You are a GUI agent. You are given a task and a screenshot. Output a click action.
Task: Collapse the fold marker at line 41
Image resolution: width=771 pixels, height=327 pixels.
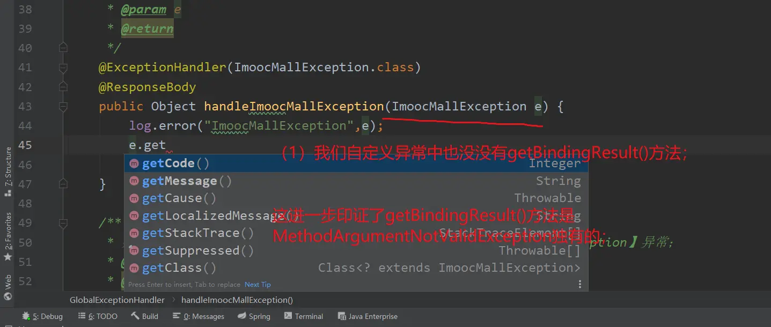coord(63,68)
